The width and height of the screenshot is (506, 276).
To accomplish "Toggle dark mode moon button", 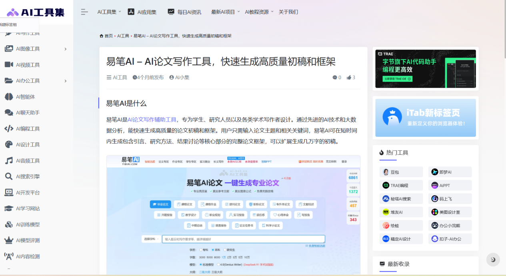I will pos(493,260).
